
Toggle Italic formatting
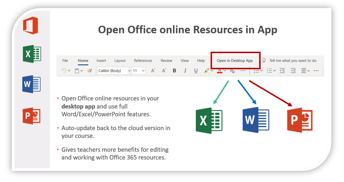[x=185, y=71]
